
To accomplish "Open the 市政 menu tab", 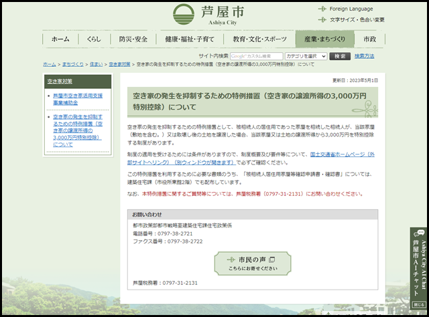I will pyautogui.click(x=369, y=39).
